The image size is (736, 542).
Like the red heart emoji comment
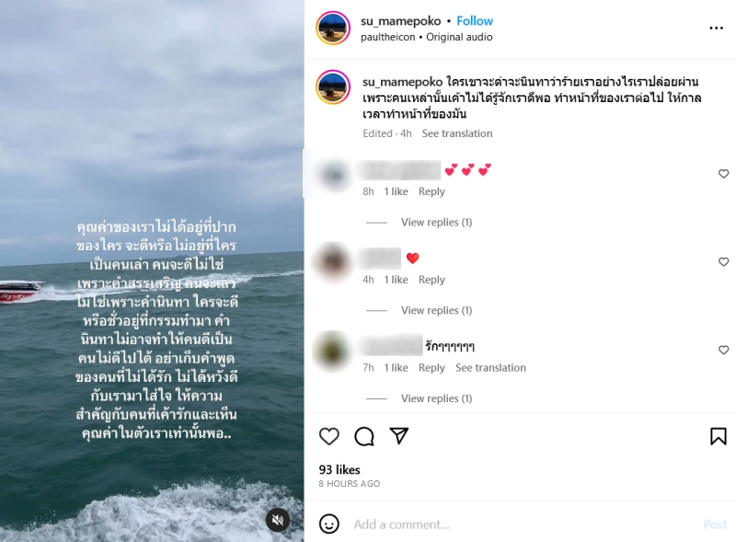pos(723,261)
